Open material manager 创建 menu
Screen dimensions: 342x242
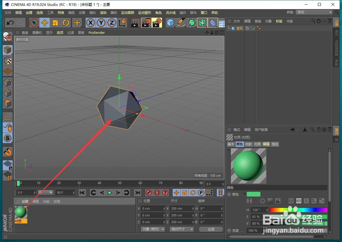pyautogui.click(x=25, y=201)
